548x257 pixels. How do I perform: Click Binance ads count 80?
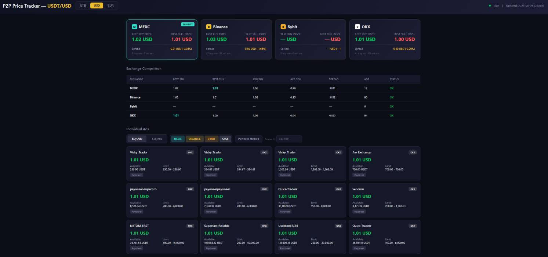[x=366, y=97]
